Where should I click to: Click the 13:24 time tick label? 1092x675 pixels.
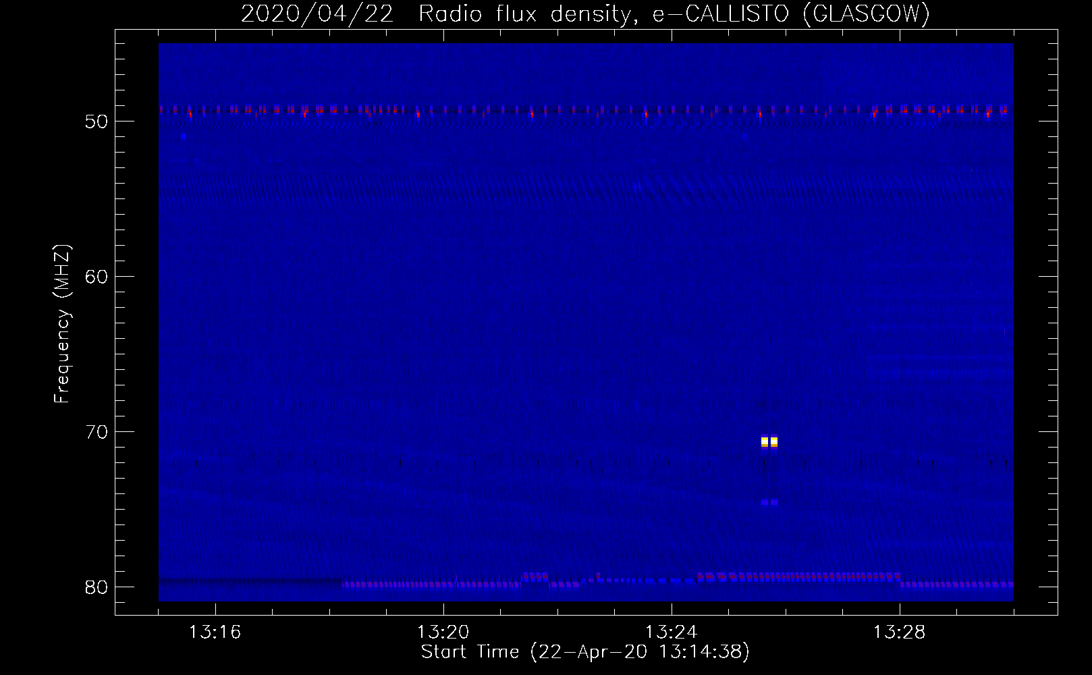pyautogui.click(x=671, y=632)
